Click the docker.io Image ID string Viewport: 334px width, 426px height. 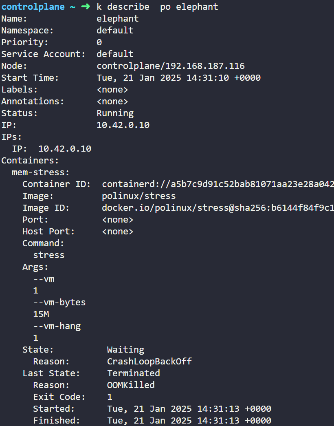218,208
